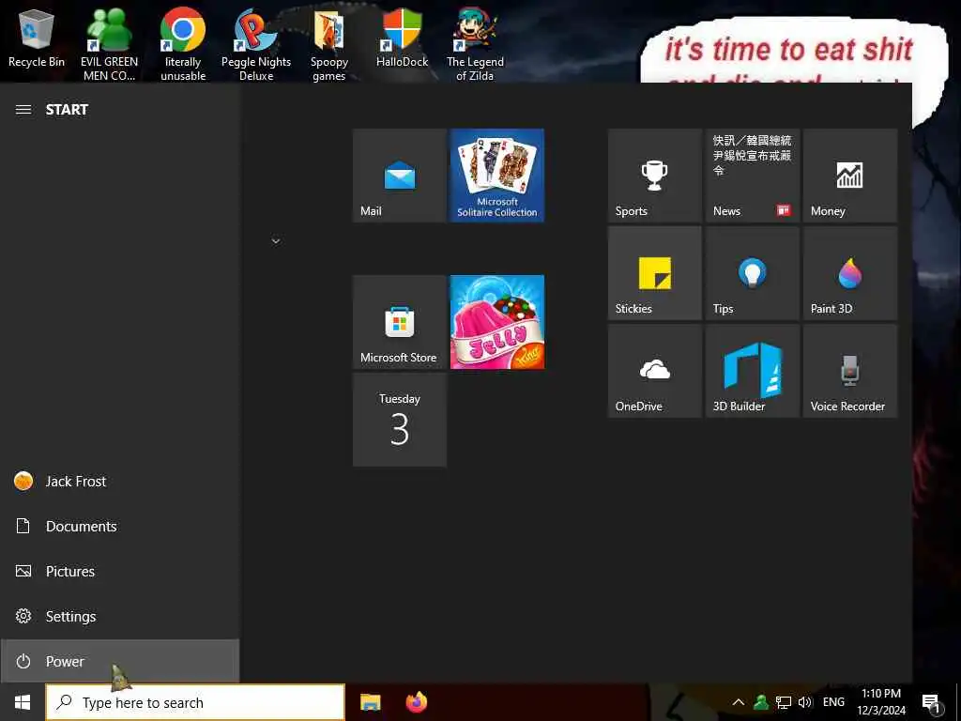961x721 pixels.
Task: Launch Firefox from the taskbar
Action: (x=416, y=702)
